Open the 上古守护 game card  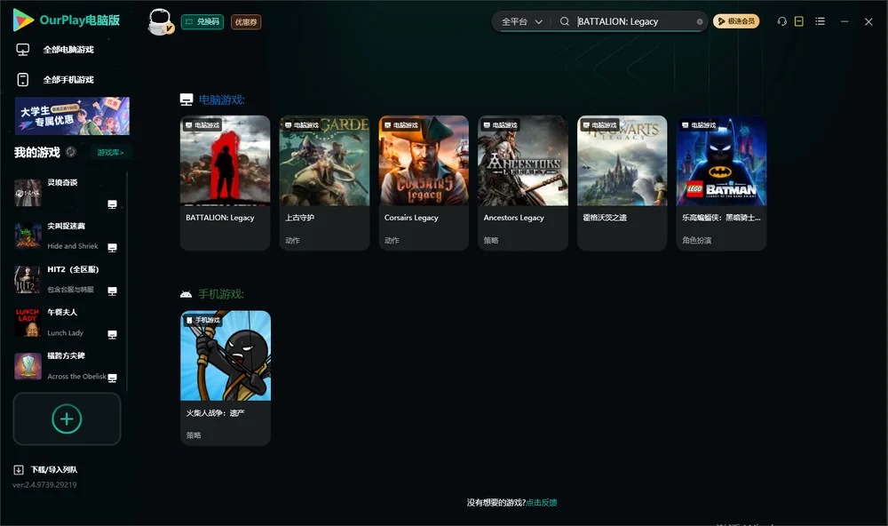[324, 183]
